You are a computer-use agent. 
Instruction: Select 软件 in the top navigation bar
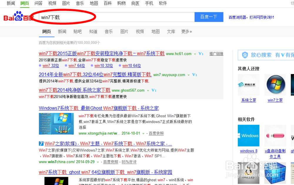[x=163, y=3]
